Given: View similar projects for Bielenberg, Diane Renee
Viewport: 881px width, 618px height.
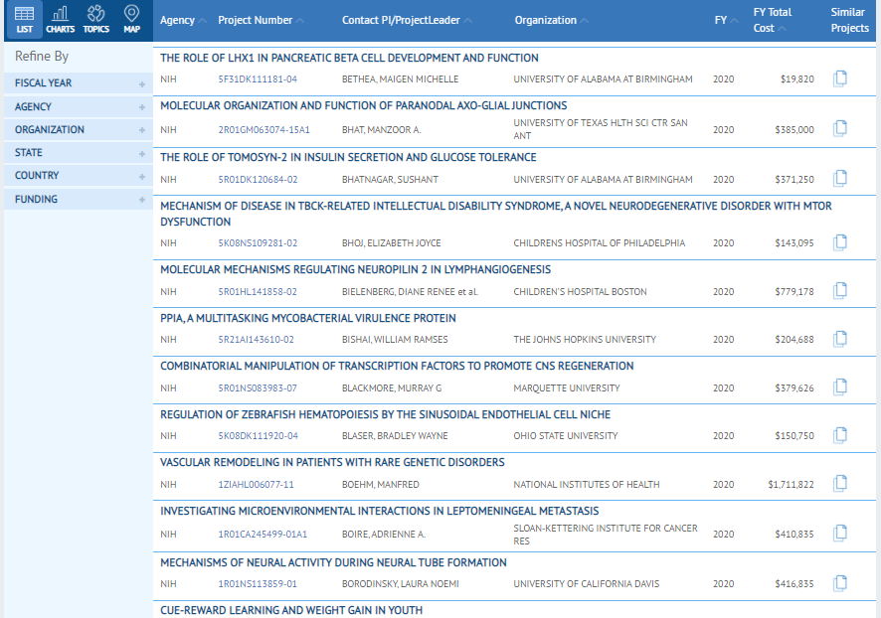Looking at the screenshot, I should pos(840,291).
